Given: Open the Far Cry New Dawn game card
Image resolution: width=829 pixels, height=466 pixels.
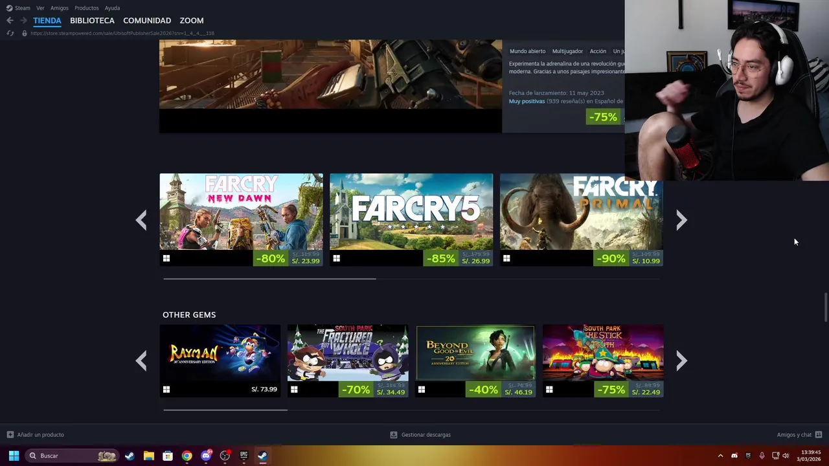Looking at the screenshot, I should point(241,219).
